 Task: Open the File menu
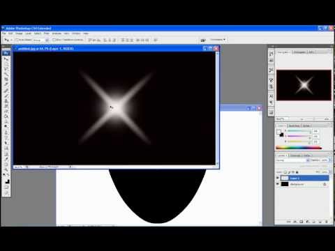tap(4, 33)
